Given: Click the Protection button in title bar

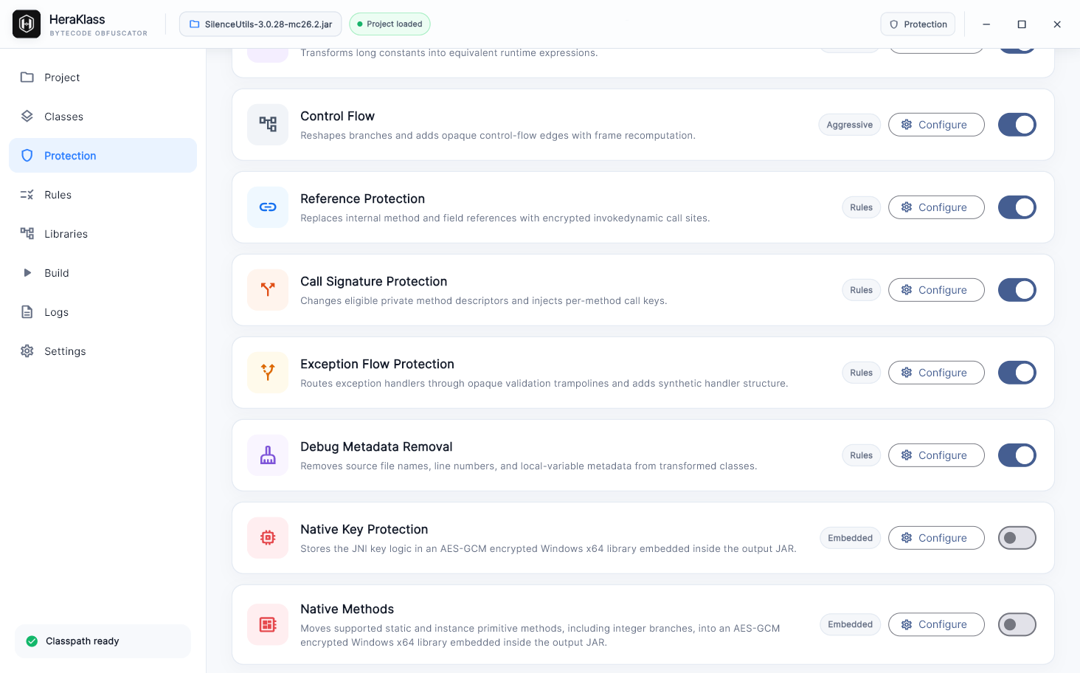Looking at the screenshot, I should point(918,24).
